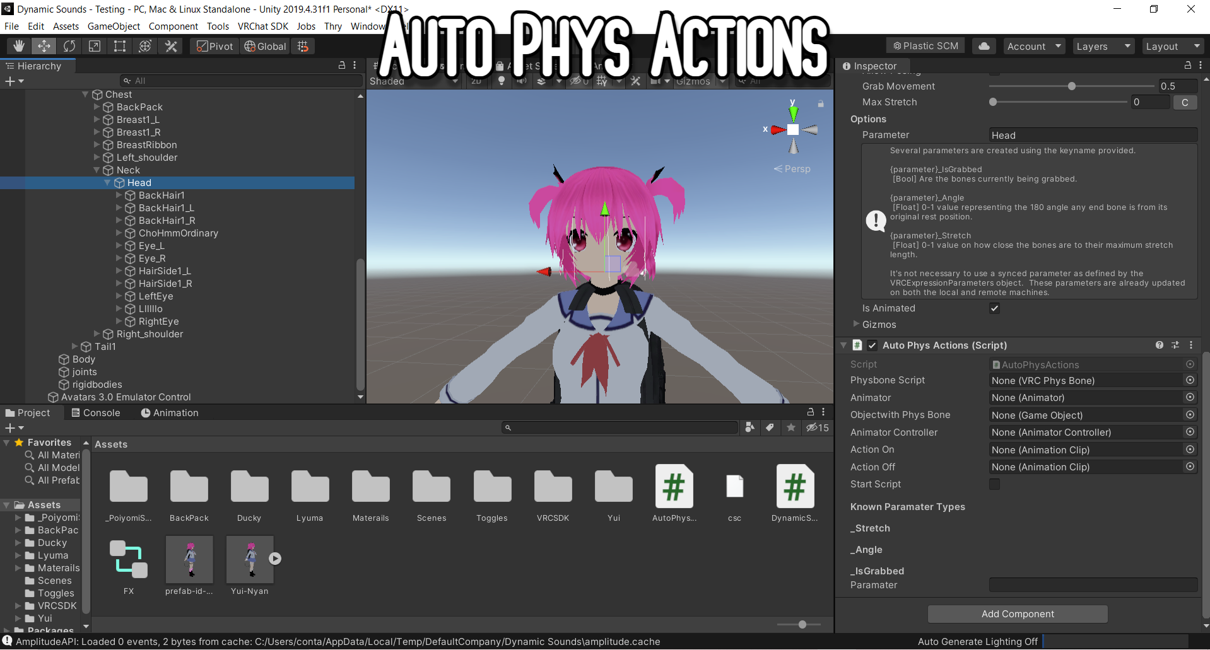Switch to the Console tab
This screenshot has width=1210, height=650.
pyautogui.click(x=101, y=413)
